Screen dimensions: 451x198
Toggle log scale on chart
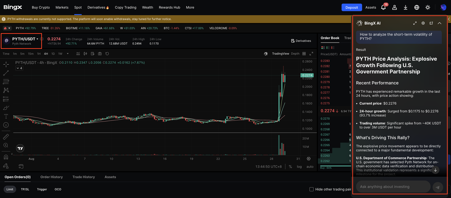(299, 167)
